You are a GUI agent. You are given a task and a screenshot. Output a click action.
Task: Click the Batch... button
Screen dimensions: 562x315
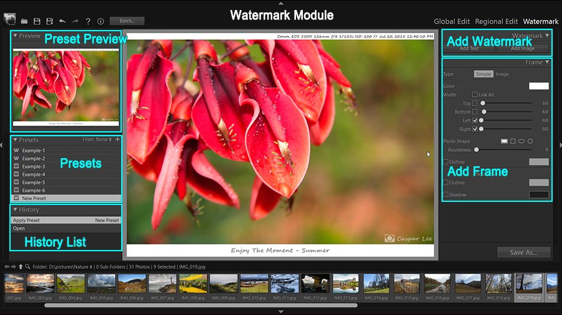127,21
